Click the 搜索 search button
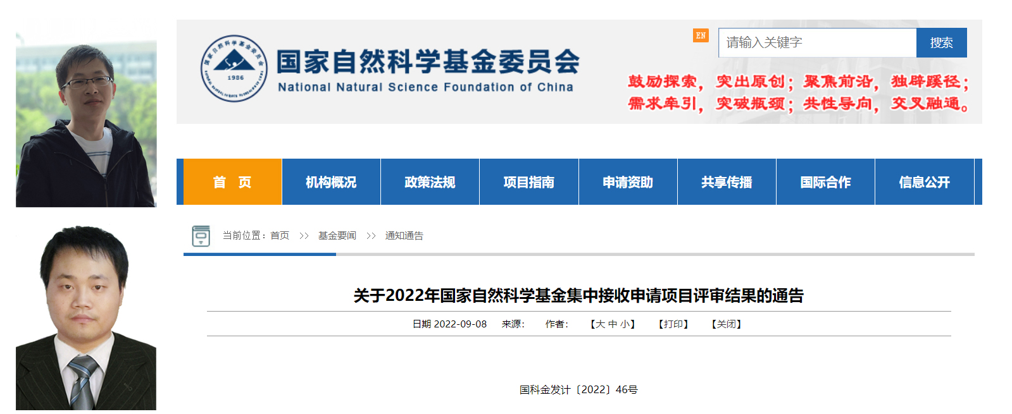1012x414 pixels. [941, 42]
